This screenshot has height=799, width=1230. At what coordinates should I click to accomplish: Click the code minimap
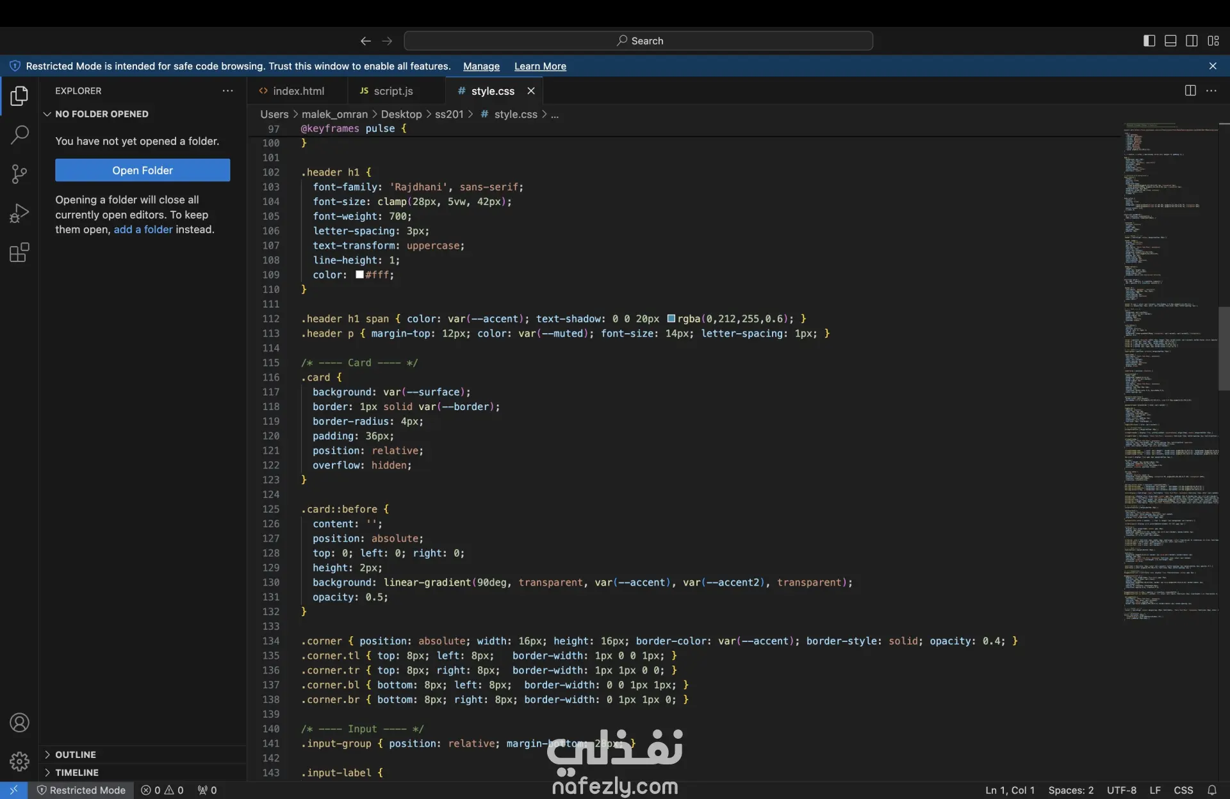click(1171, 372)
